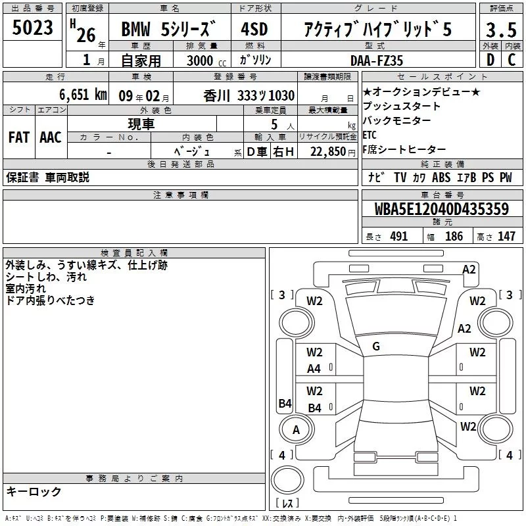Select the ETC sales point
The image size is (526, 526).
370,135
